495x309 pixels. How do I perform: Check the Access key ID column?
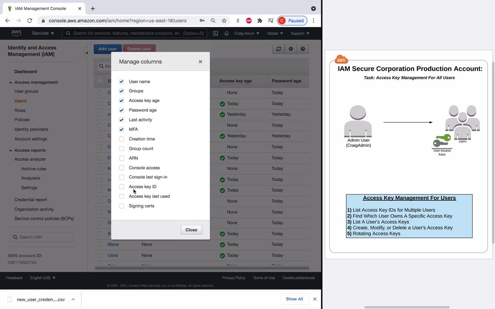tap(122, 187)
